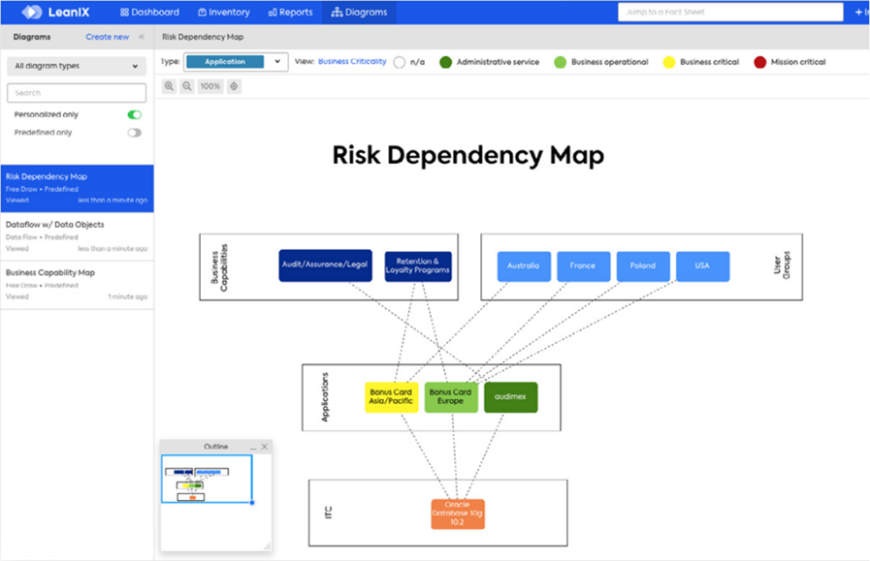Click the Business Criticality view link
870x561 pixels.
pos(352,62)
